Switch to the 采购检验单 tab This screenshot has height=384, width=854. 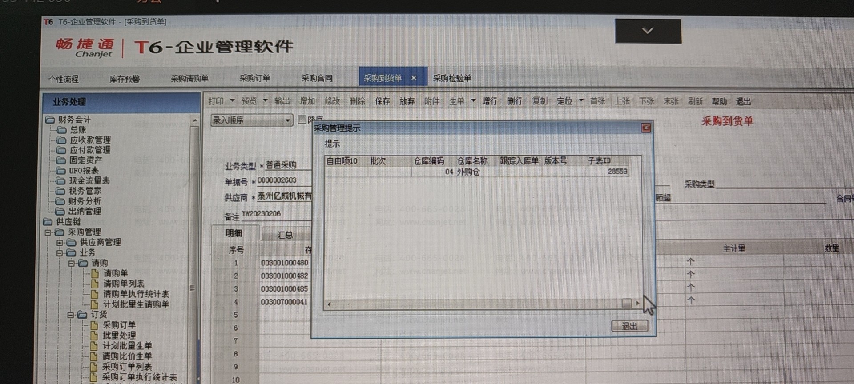click(452, 78)
